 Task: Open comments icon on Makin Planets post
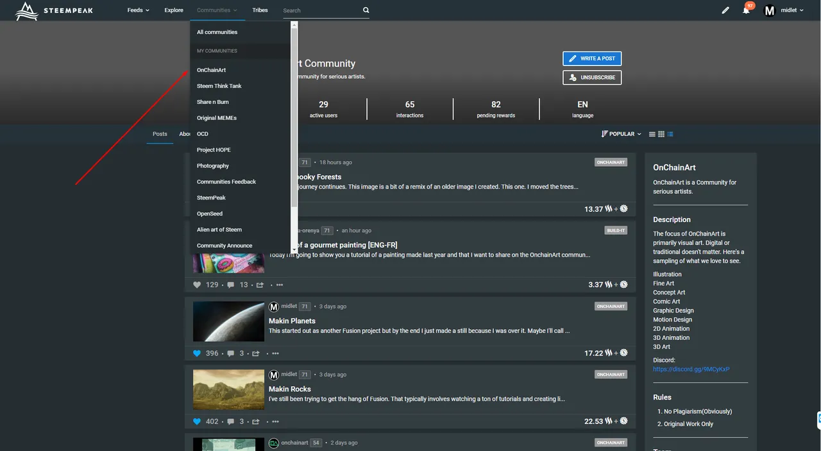pos(231,353)
